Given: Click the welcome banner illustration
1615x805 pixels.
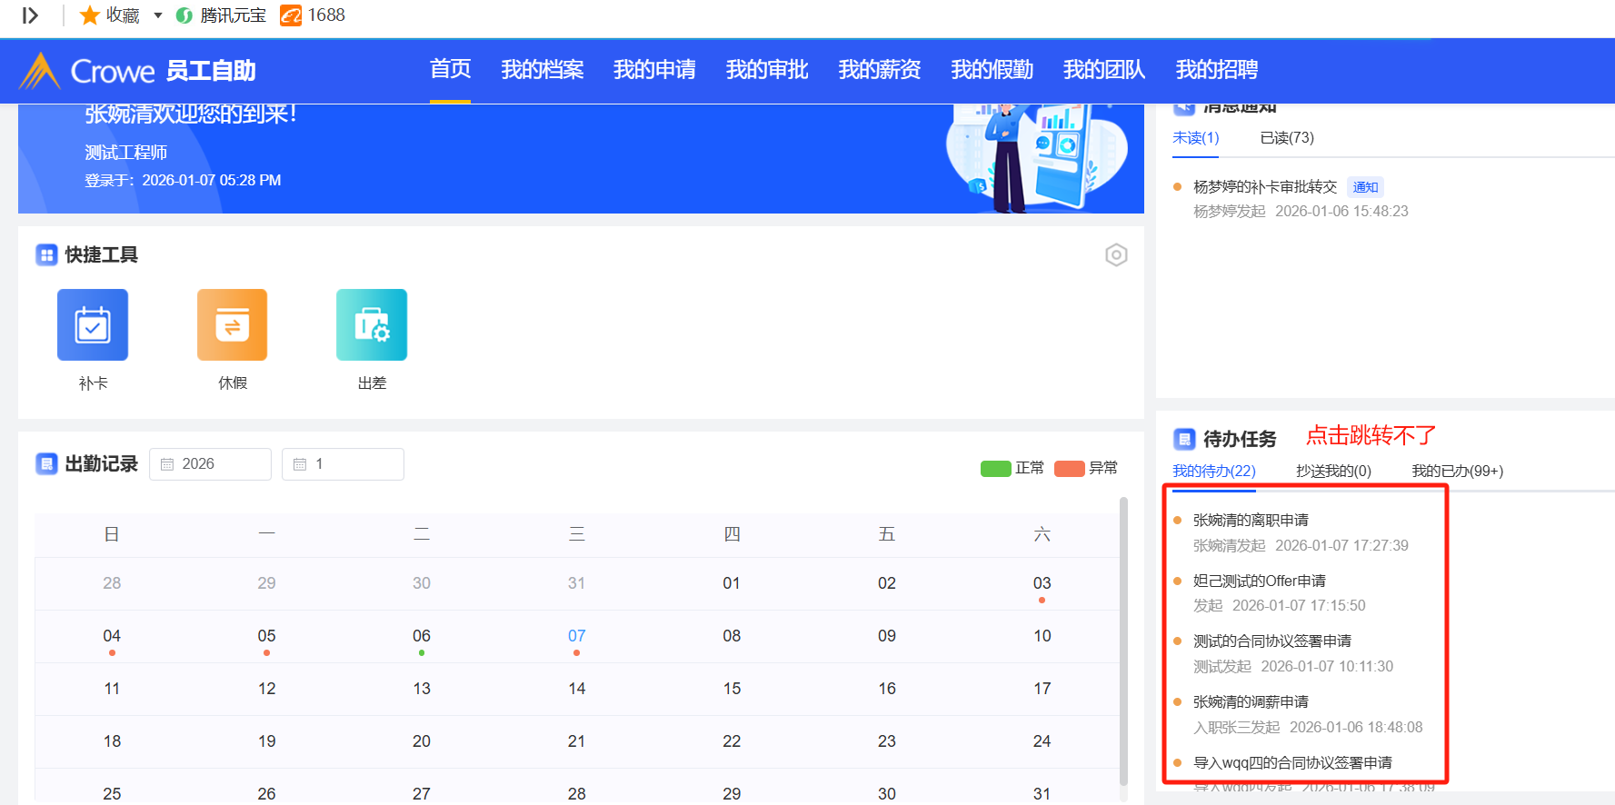Looking at the screenshot, I should pos(1036,157).
